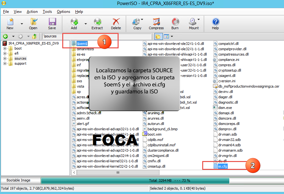Screen dimensions: 284x194
Task: Select the alert.gif file
Action: click(x=83, y=124)
